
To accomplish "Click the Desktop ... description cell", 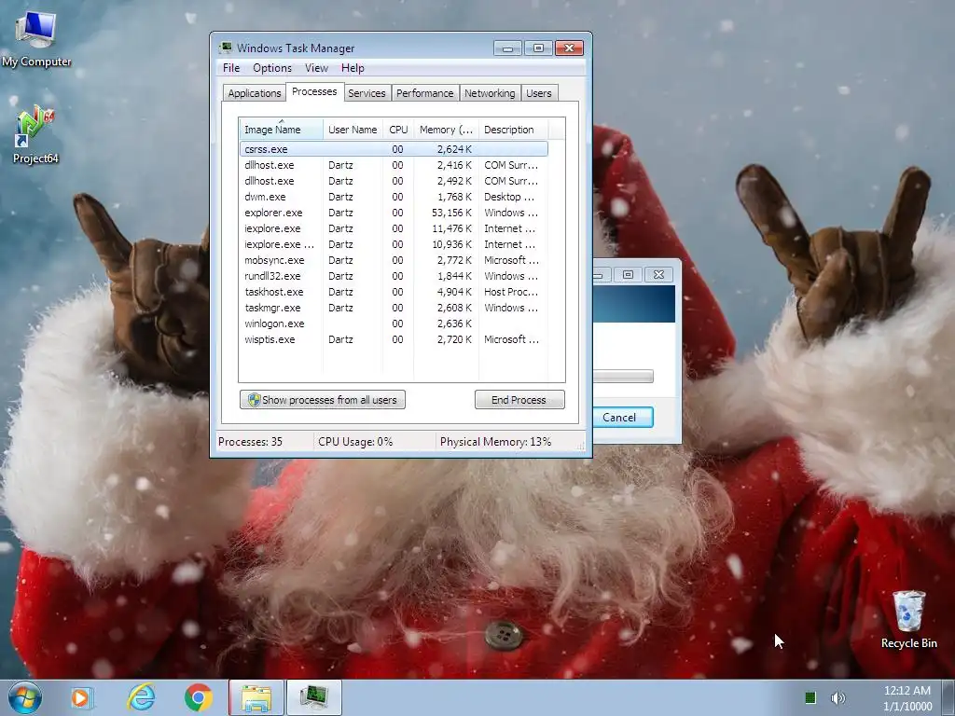I will [x=509, y=197].
